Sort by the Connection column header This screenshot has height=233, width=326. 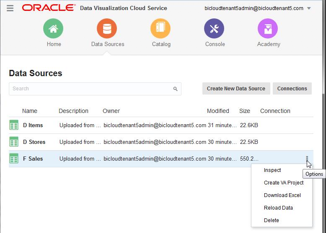coord(275,111)
